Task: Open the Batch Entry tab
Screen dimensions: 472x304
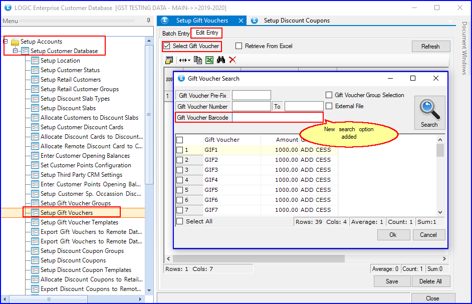Action: [176, 34]
